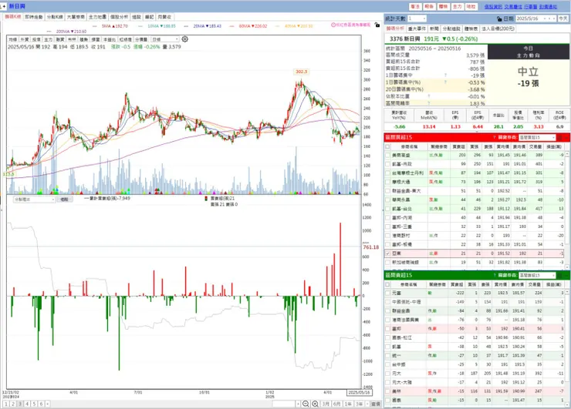Click help icon next to 1日籌碼集中(%)
This screenshot has height=409, width=571.
[445, 82]
